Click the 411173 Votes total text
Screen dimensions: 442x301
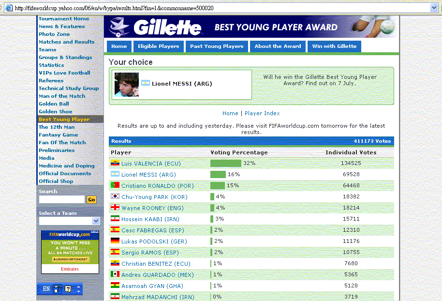tap(372, 141)
